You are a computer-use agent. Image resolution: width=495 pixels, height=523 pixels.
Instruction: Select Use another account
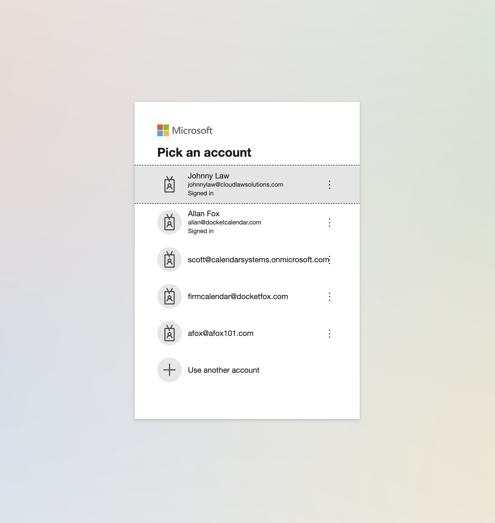247,370
